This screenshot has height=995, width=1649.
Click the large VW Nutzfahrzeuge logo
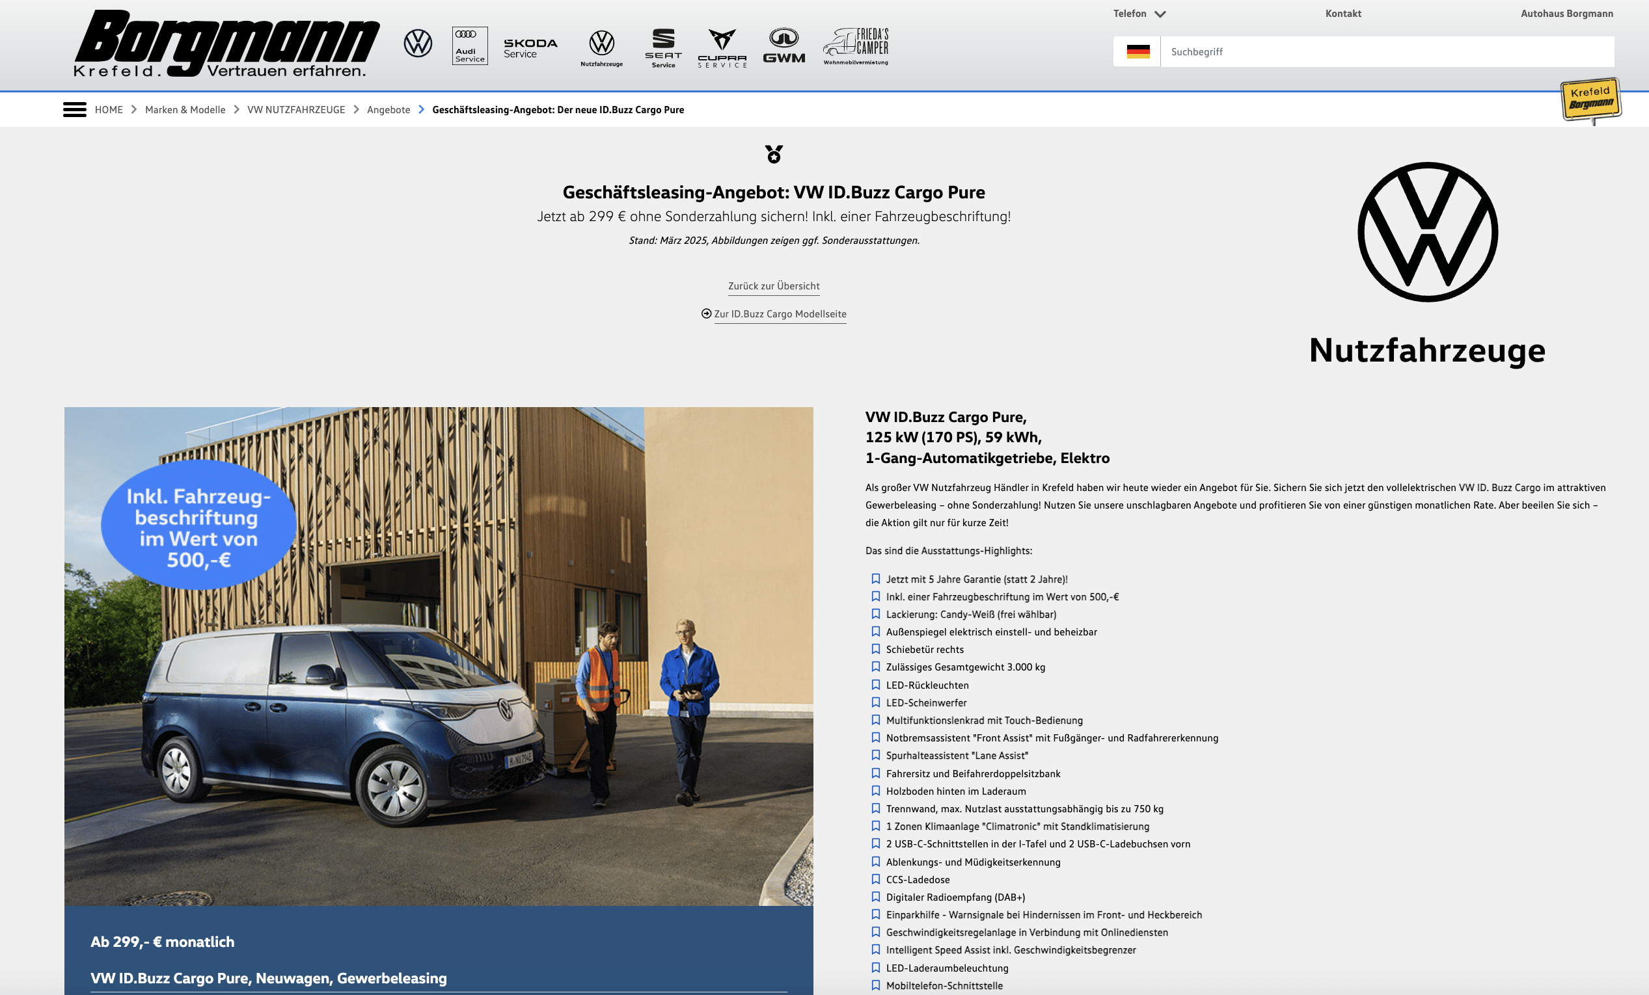[1428, 265]
